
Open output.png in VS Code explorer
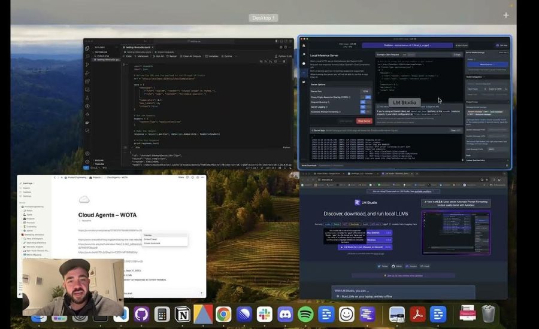102,56
